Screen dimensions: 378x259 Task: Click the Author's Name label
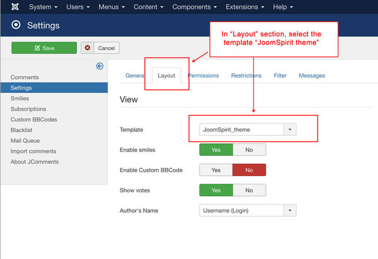tap(139, 211)
